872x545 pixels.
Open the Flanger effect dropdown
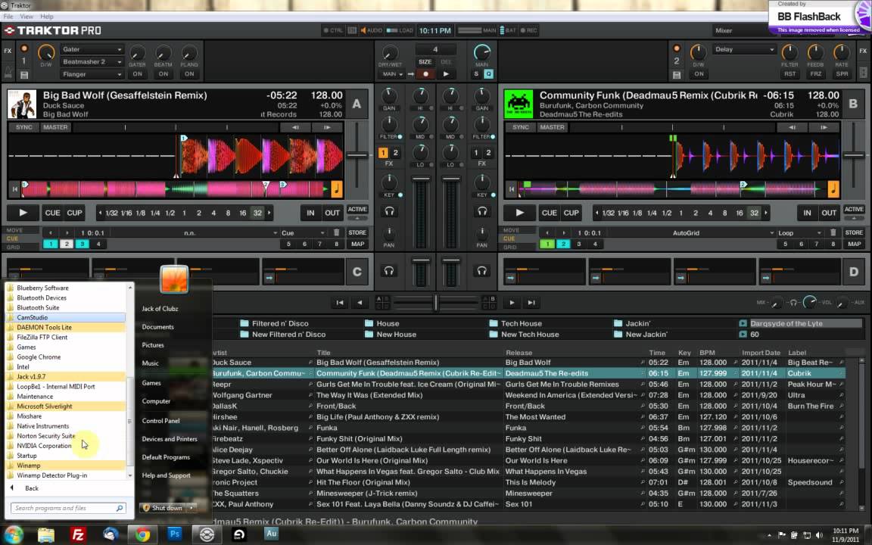pos(92,74)
